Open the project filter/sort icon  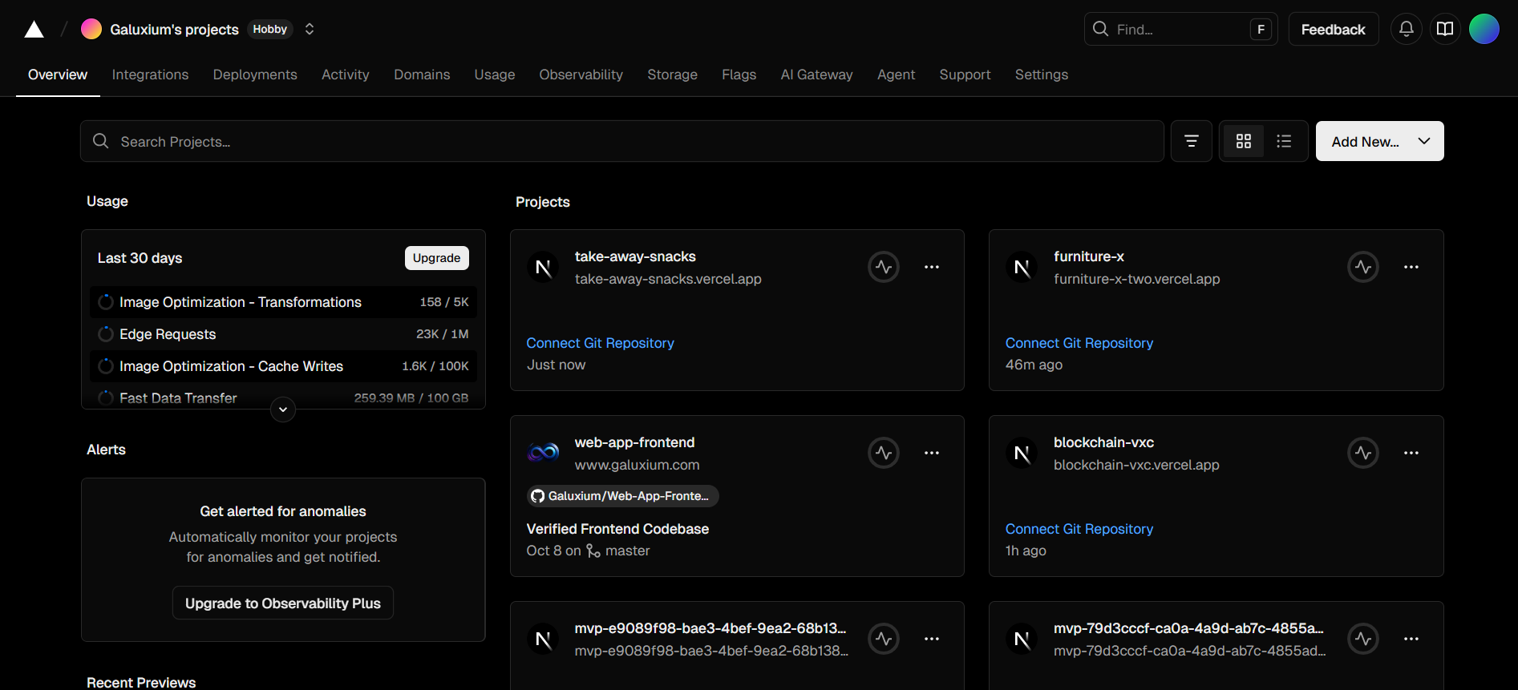tap(1191, 141)
